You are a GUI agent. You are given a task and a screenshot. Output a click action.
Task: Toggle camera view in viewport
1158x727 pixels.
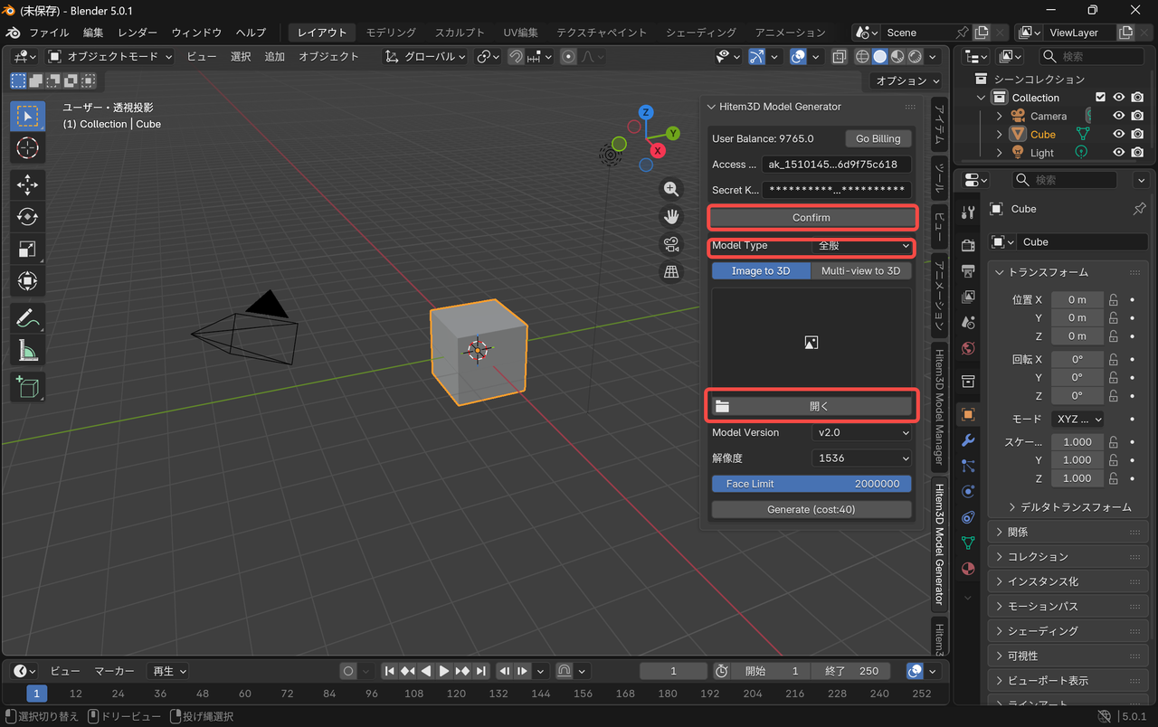pos(671,244)
